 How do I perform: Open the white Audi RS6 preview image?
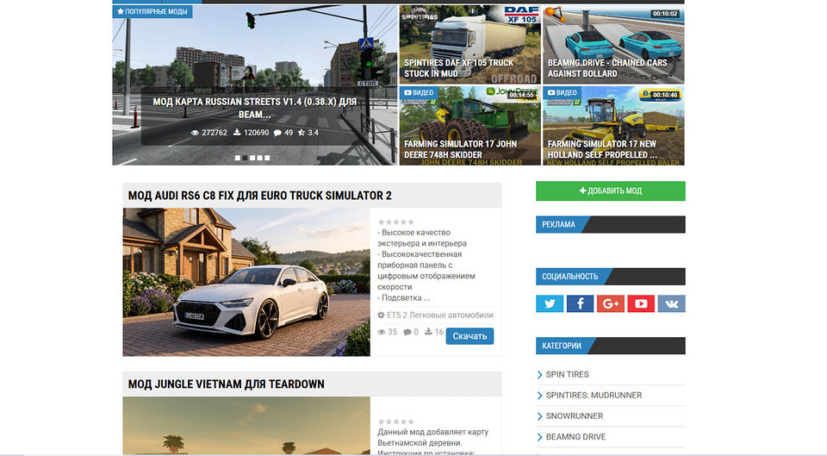tap(246, 282)
